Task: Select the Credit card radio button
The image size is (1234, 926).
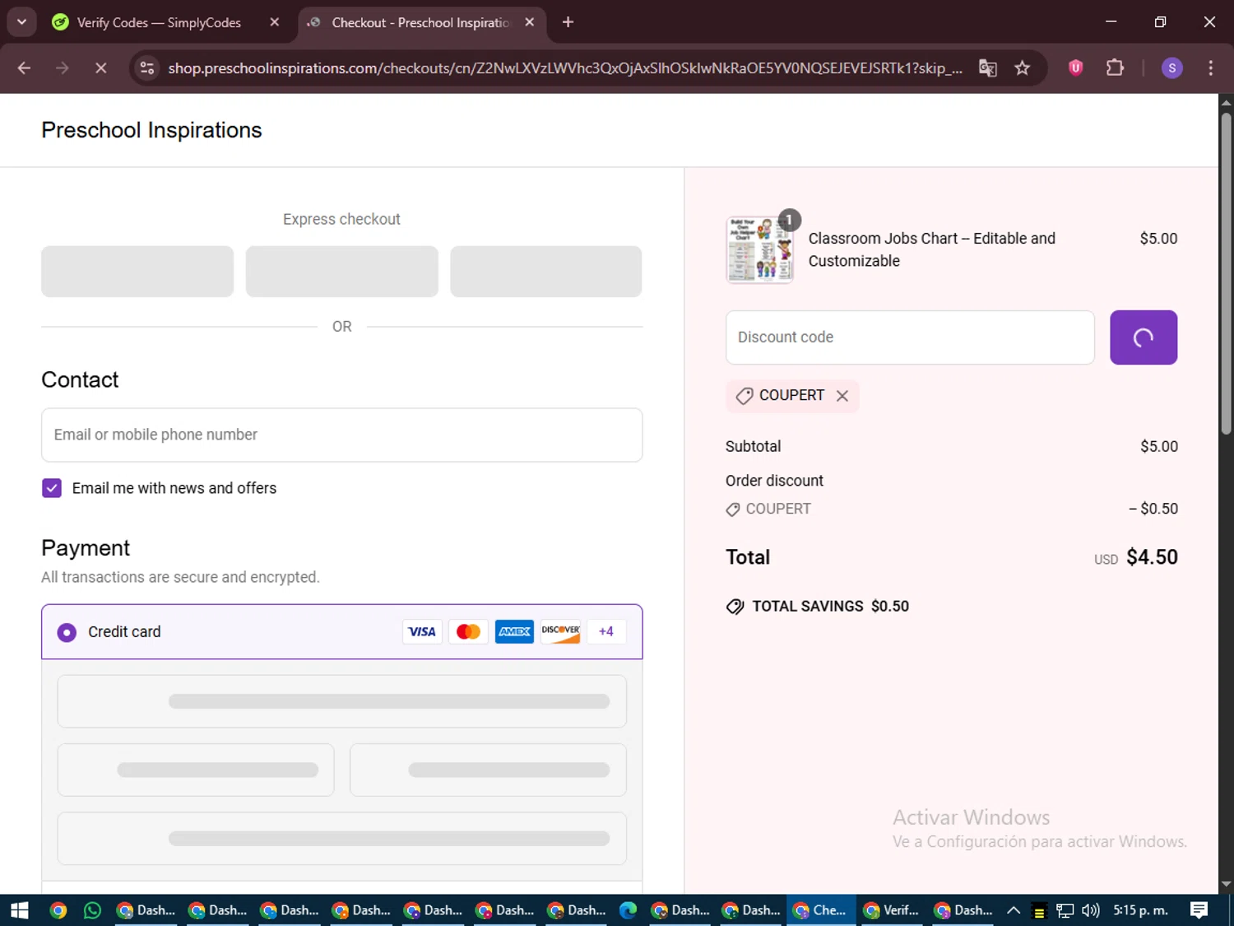Action: point(67,632)
